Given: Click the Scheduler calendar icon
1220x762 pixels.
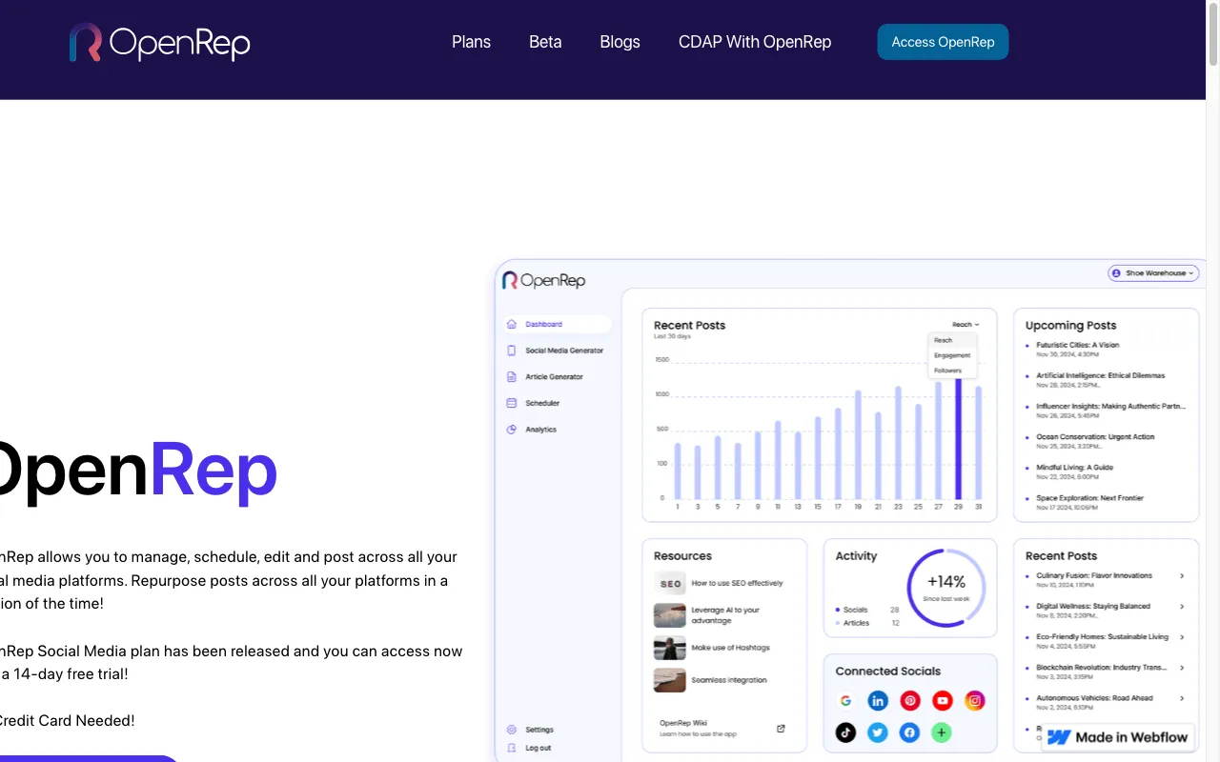Looking at the screenshot, I should 512,403.
